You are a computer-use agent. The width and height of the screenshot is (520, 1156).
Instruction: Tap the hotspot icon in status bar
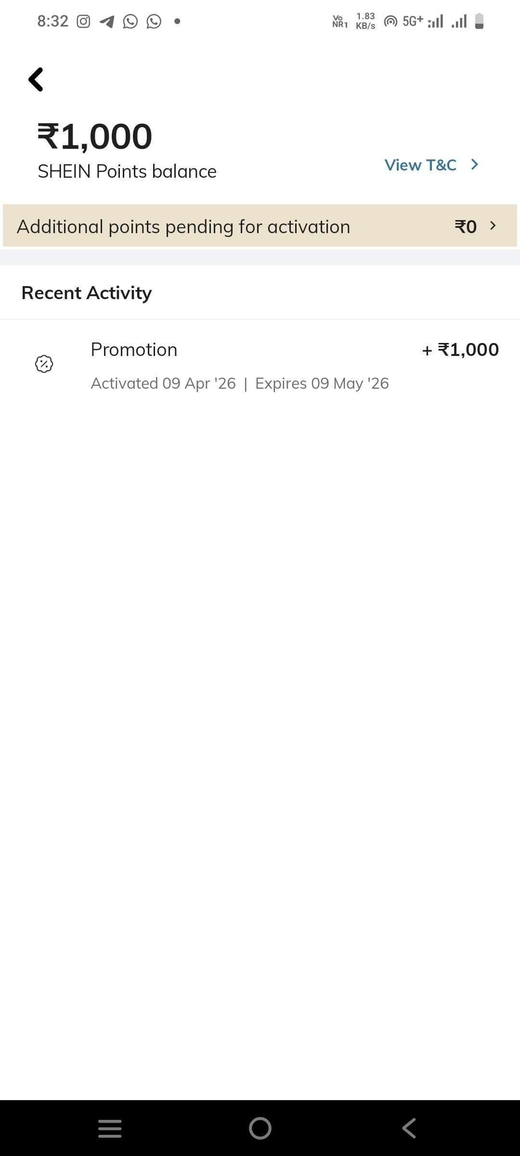(x=390, y=22)
